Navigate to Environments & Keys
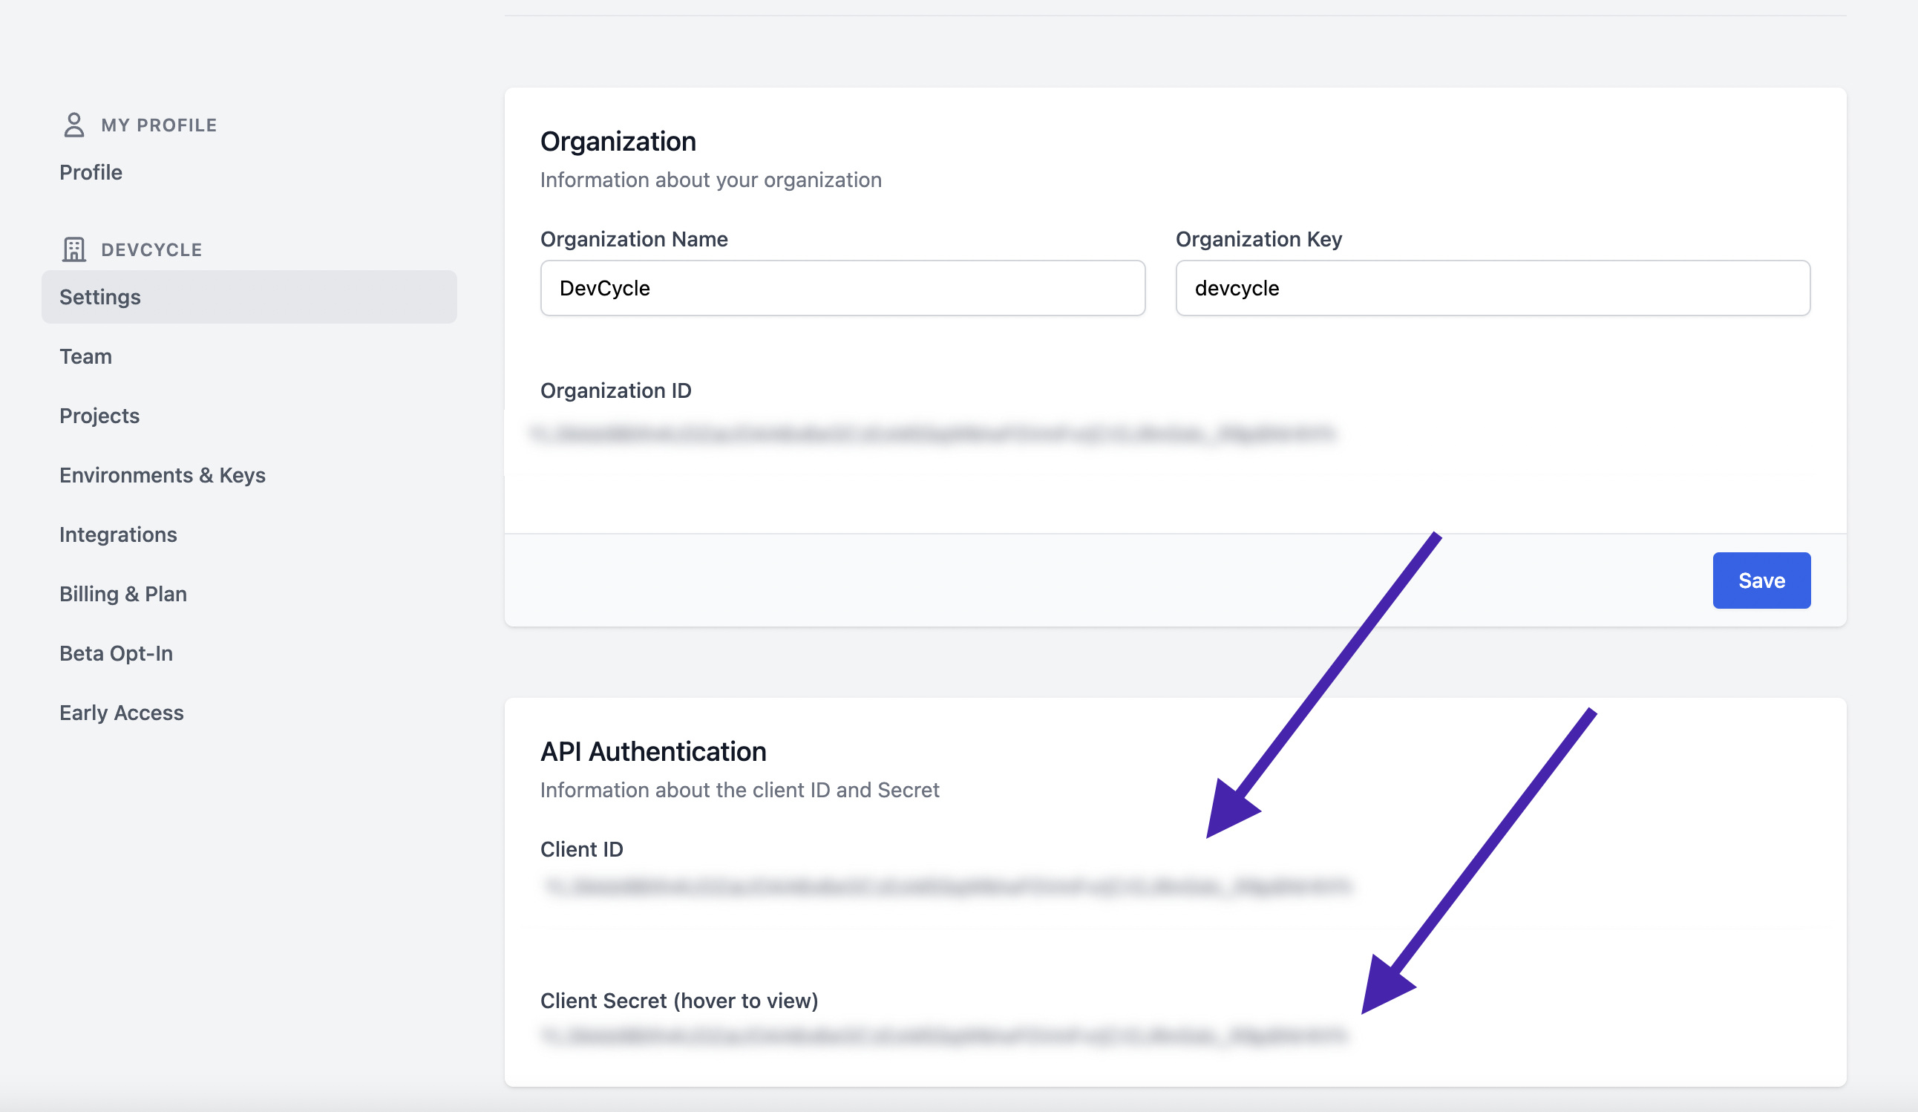1918x1112 pixels. (x=162, y=475)
